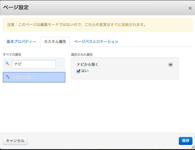Click the ナビから除く heading in selected attributes
This screenshot has width=195, height=150.
pyautogui.click(x=88, y=65)
